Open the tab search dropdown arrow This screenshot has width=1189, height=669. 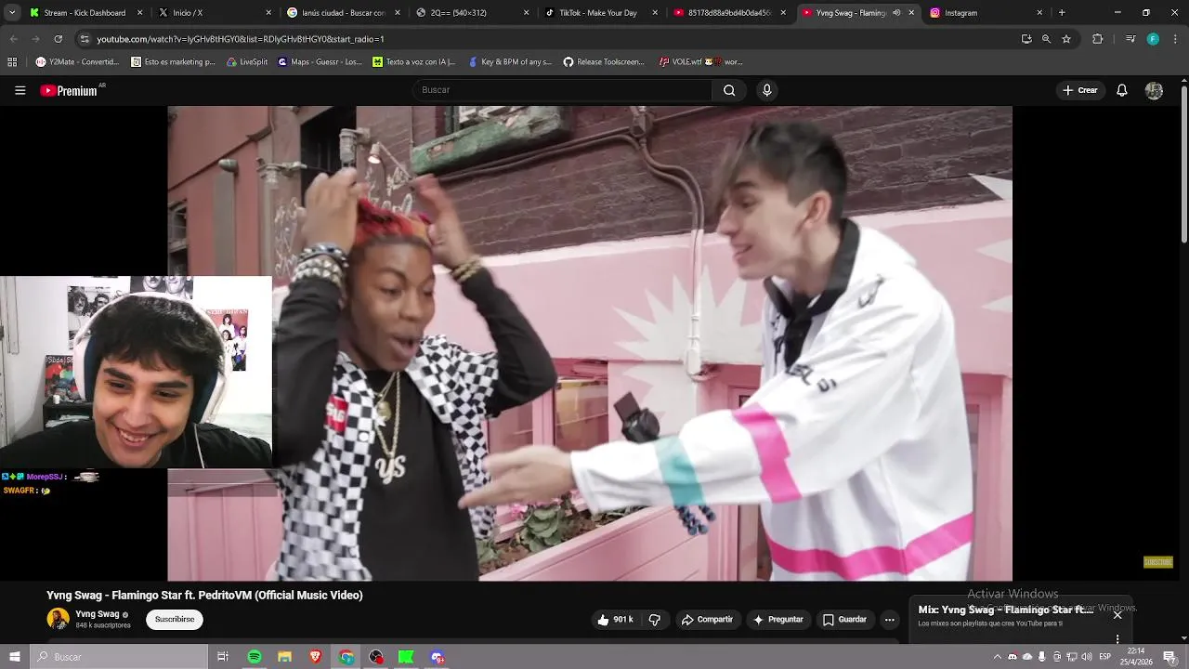coord(12,13)
